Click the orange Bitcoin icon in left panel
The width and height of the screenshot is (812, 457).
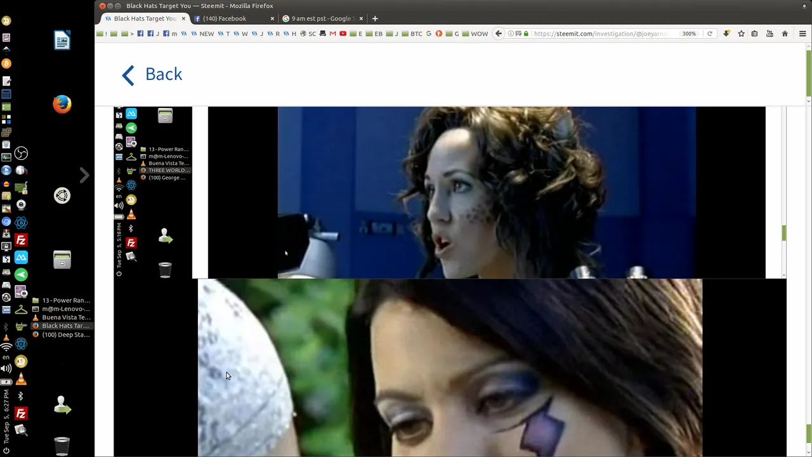point(6,63)
